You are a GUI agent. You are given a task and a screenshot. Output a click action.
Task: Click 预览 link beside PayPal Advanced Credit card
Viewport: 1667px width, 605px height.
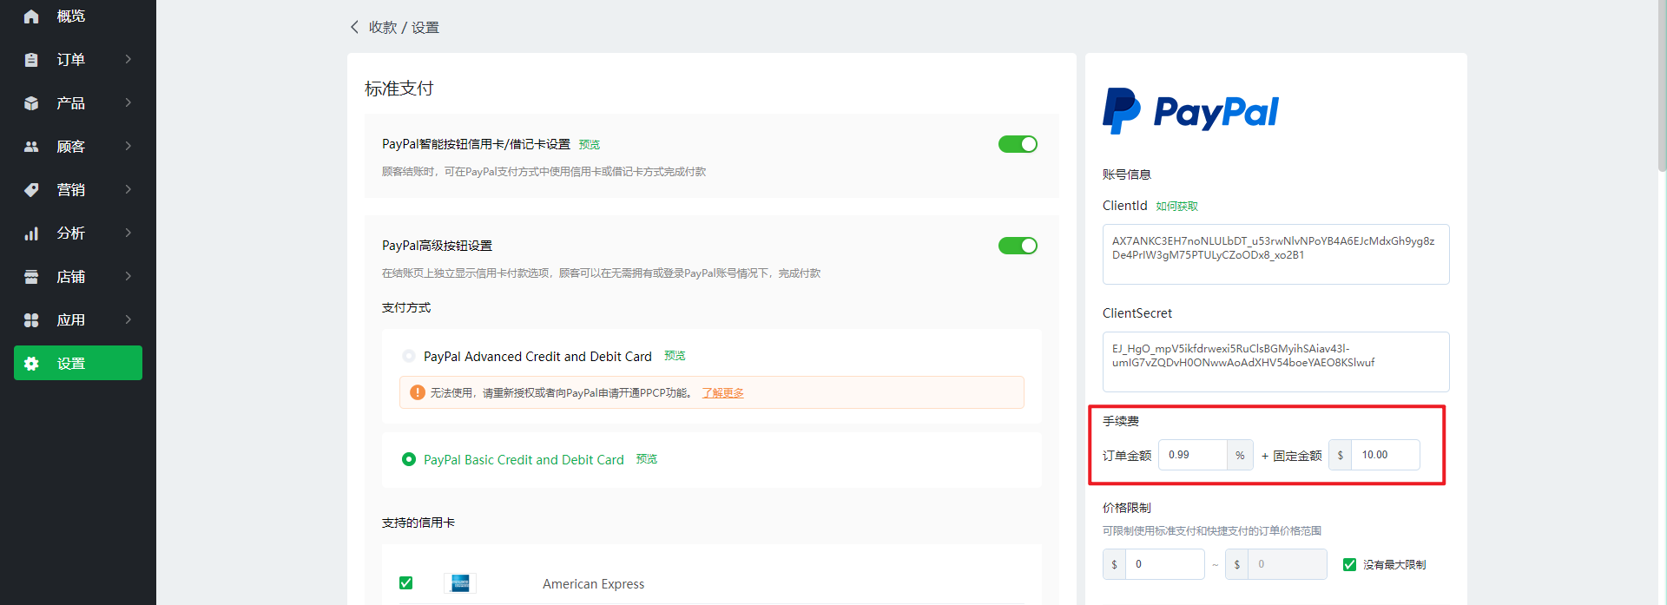click(675, 356)
